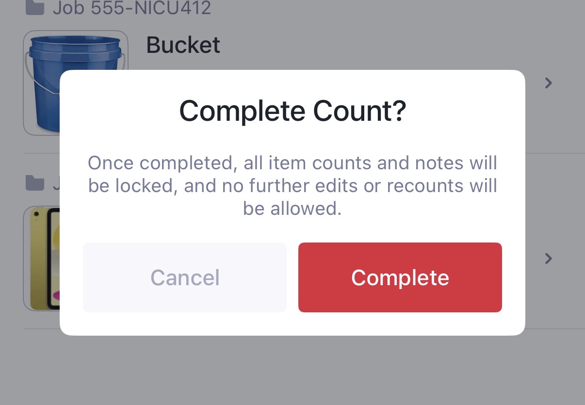Viewport: 585px width, 405px height.
Task: Click the "Complete Count?" dialog title
Action: [292, 111]
